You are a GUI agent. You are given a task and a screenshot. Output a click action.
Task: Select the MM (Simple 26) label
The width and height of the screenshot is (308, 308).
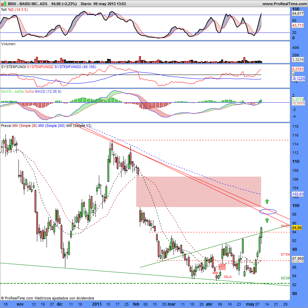pos(25,126)
